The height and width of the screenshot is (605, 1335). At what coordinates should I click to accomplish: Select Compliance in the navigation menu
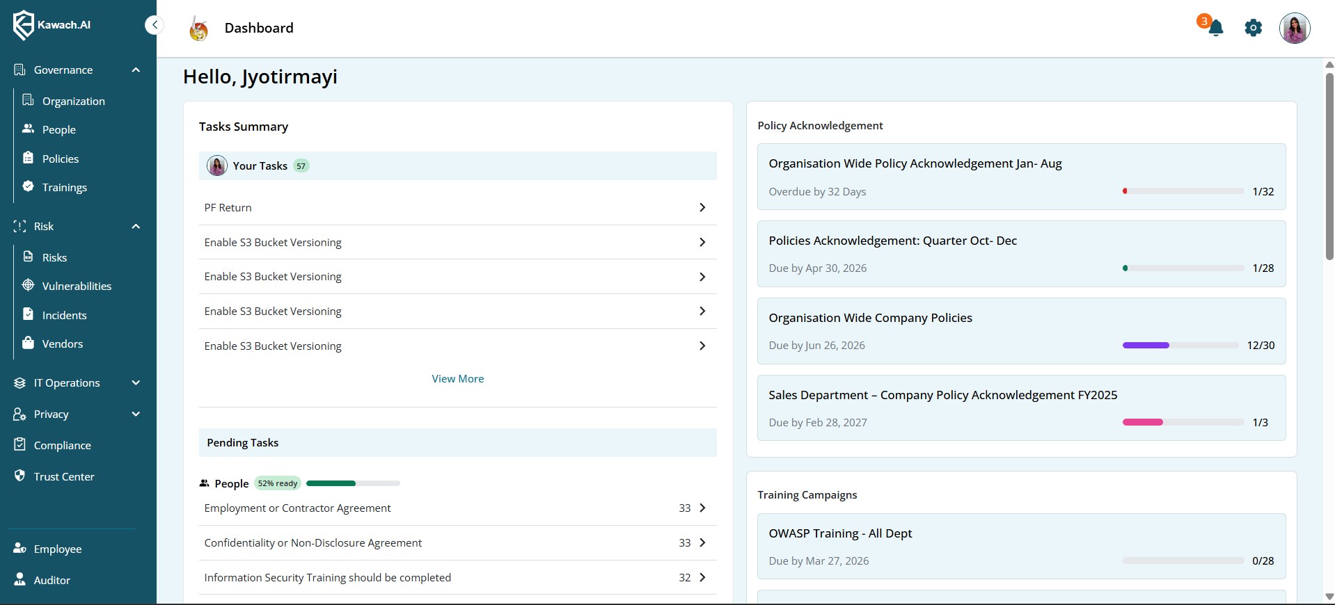click(x=62, y=445)
